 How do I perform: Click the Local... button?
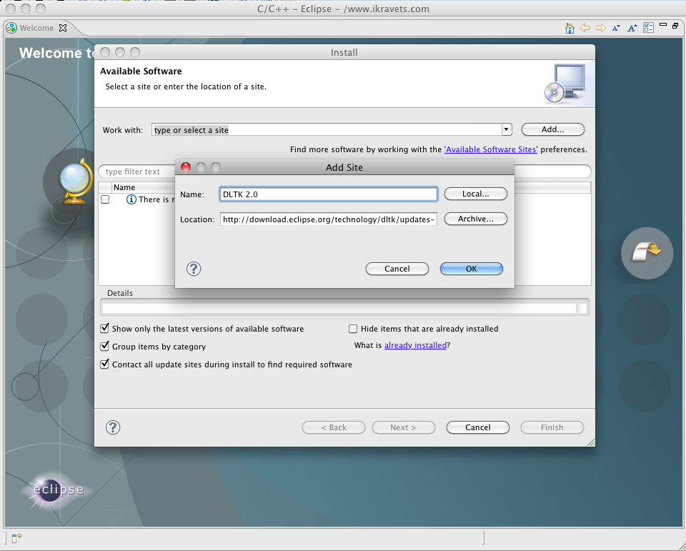click(476, 194)
